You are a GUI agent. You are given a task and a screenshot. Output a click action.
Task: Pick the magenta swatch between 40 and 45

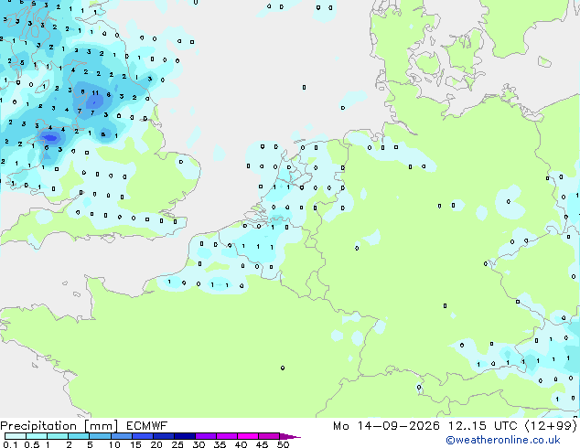(x=248, y=436)
